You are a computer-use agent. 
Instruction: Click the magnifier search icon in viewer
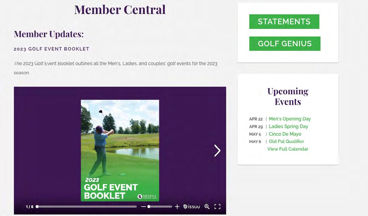click(x=207, y=207)
